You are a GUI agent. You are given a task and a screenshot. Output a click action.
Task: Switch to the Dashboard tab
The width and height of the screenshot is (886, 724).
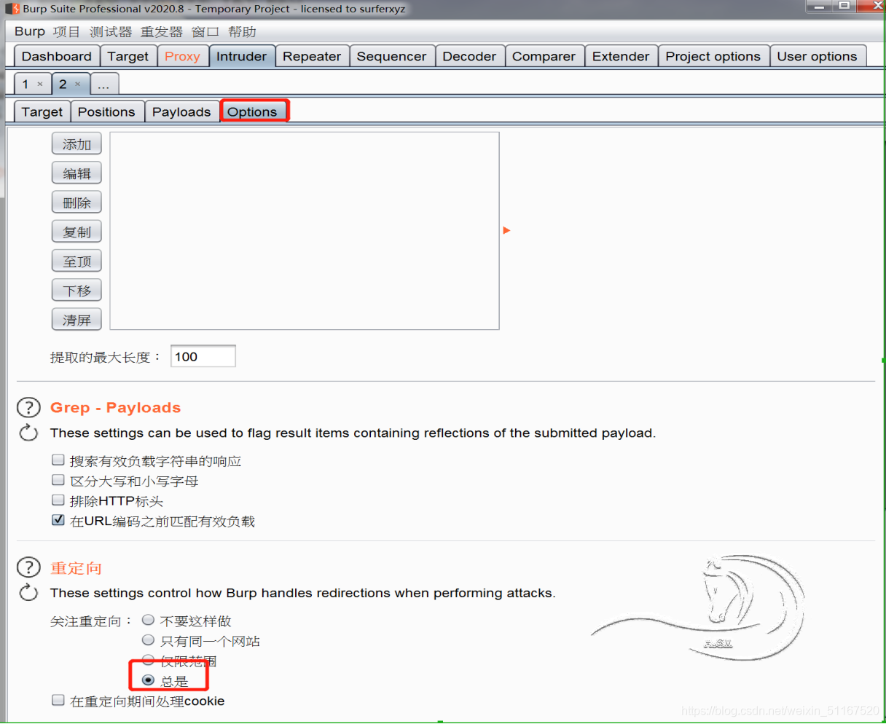point(57,56)
